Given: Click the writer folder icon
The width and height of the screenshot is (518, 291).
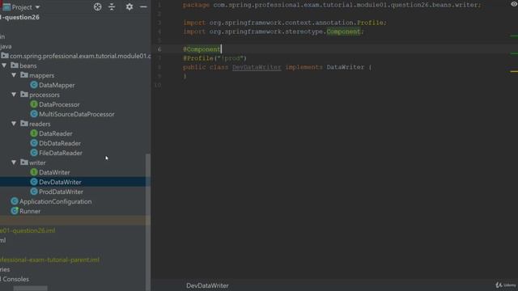Looking at the screenshot, I should [24, 162].
